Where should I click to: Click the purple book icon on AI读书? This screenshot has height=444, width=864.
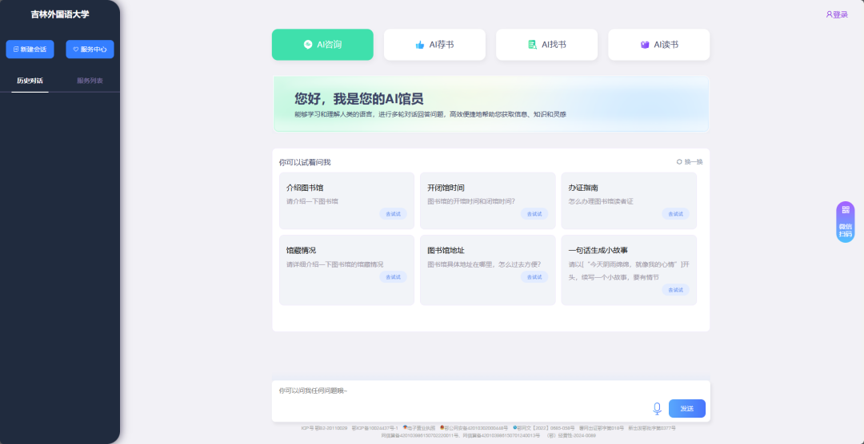(x=645, y=45)
